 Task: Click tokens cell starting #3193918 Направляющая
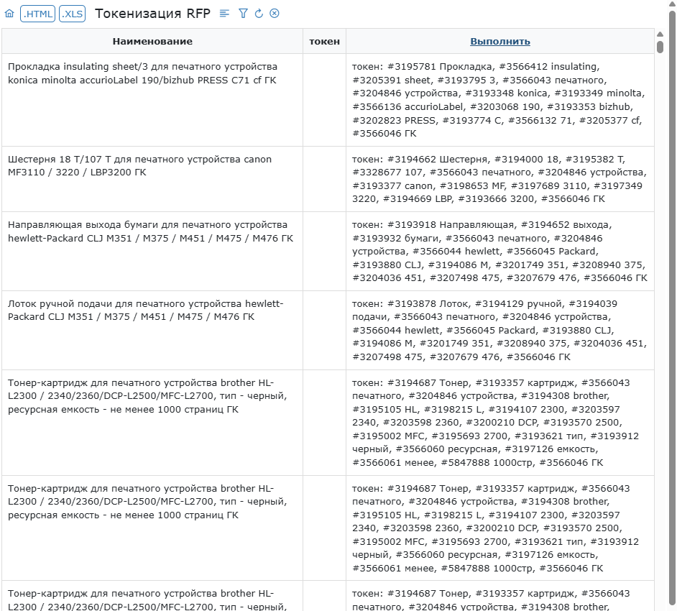coord(500,252)
